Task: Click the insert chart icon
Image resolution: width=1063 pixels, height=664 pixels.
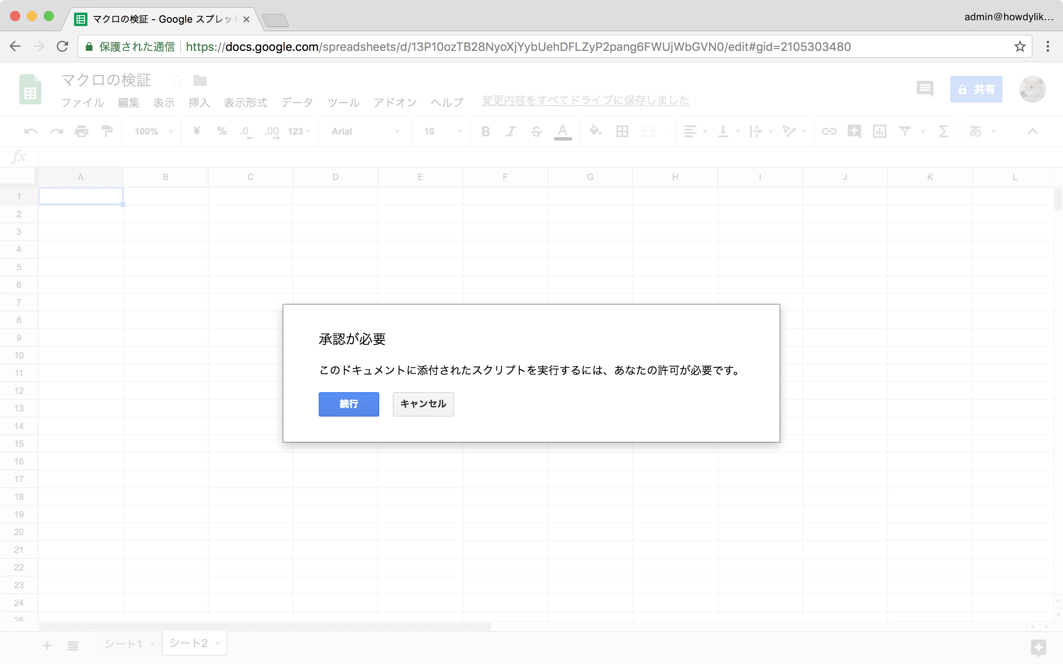Action: coord(880,131)
